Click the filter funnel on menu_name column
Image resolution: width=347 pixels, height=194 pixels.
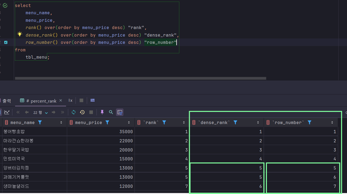tap(40, 122)
